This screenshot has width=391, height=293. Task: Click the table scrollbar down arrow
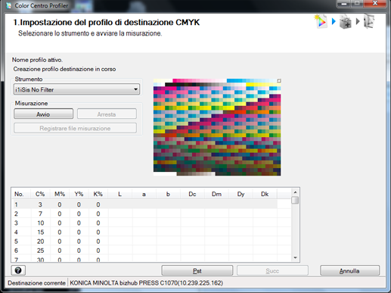(x=295, y=257)
